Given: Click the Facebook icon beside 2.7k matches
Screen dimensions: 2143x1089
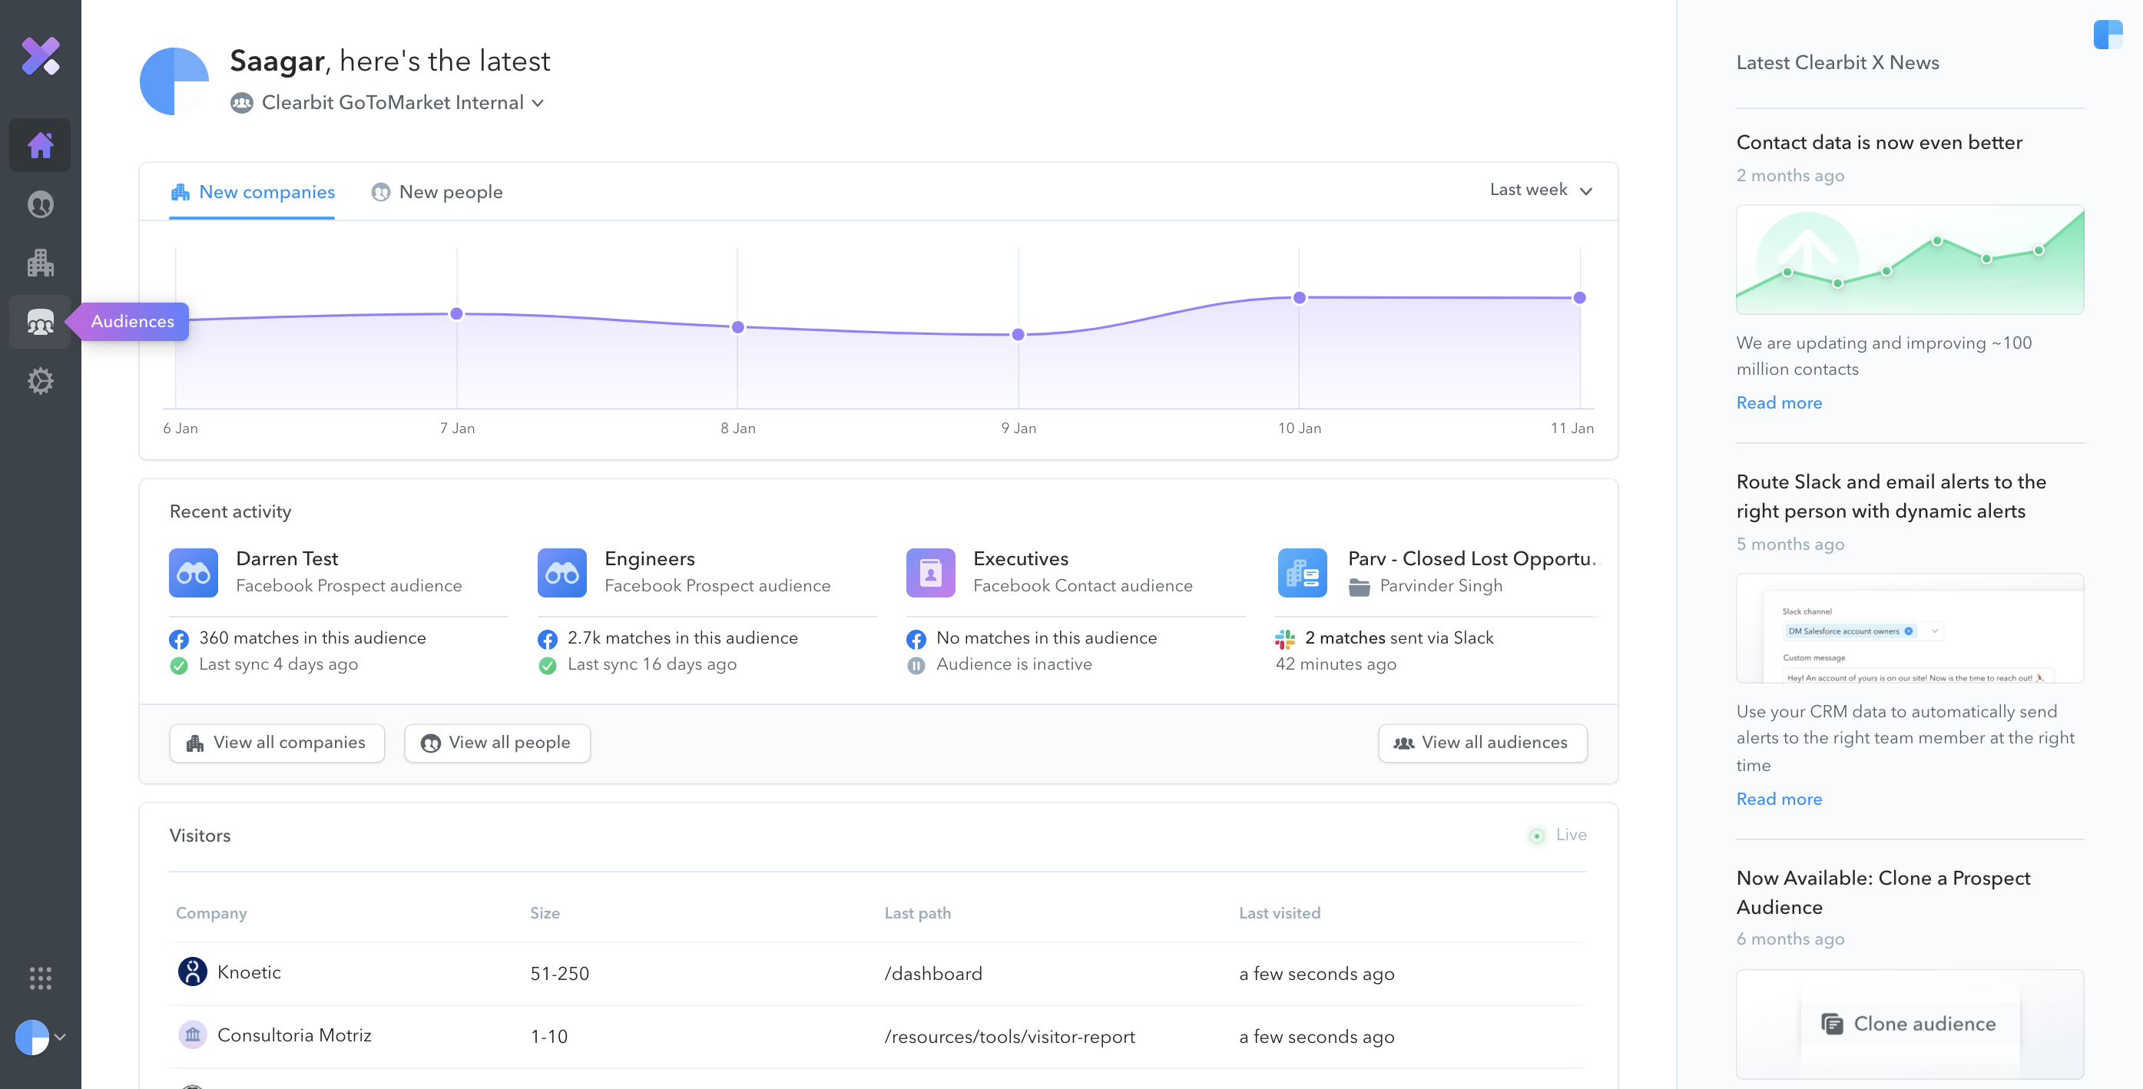Looking at the screenshot, I should [547, 639].
